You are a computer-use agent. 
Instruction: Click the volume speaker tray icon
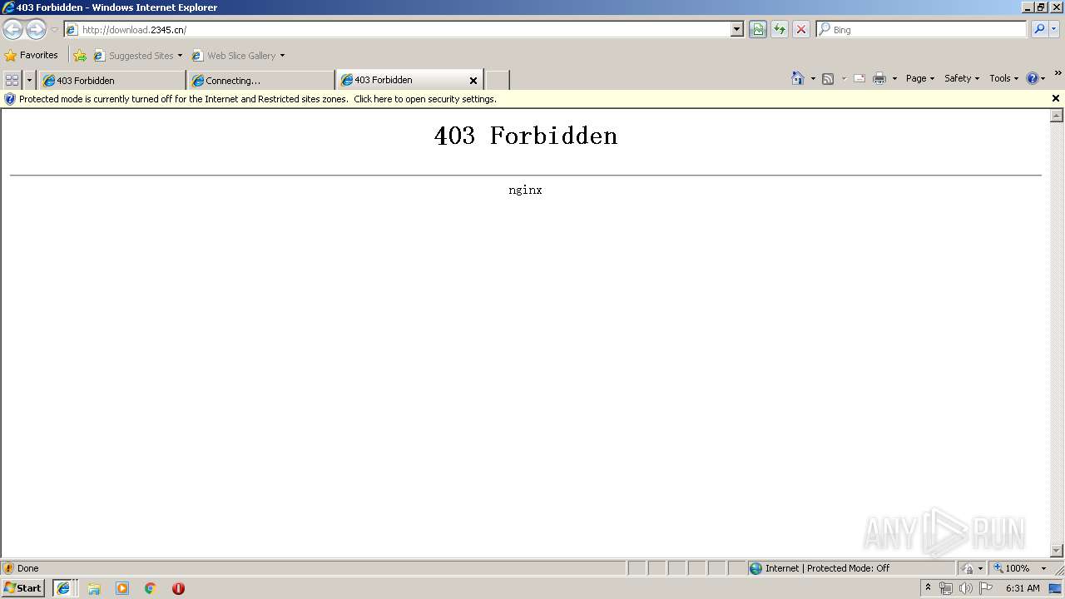coord(965,588)
